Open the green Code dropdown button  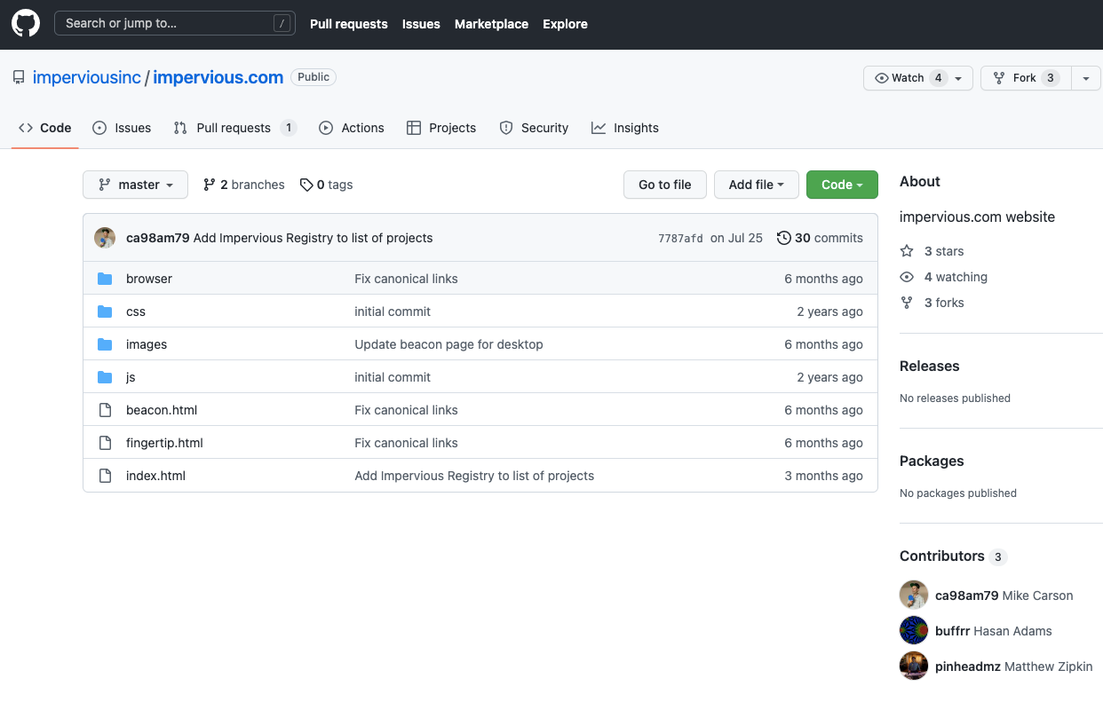(x=842, y=185)
